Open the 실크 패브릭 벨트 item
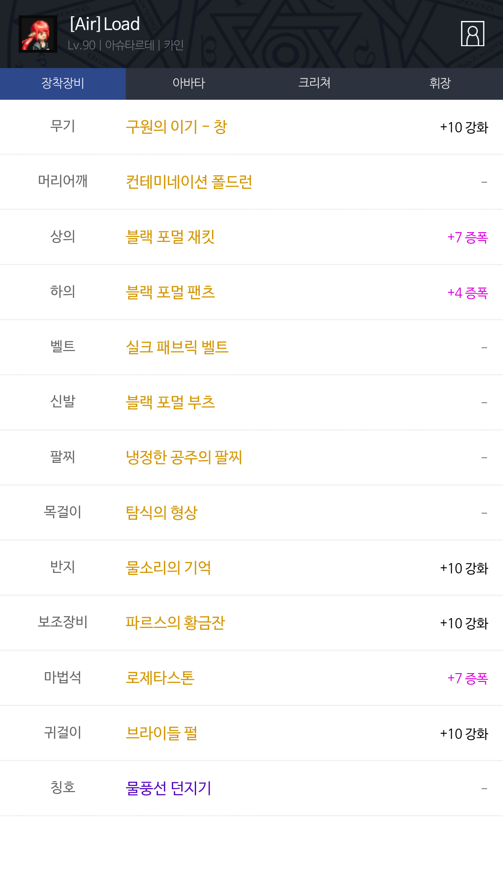The height and width of the screenshot is (895, 503). (x=177, y=347)
